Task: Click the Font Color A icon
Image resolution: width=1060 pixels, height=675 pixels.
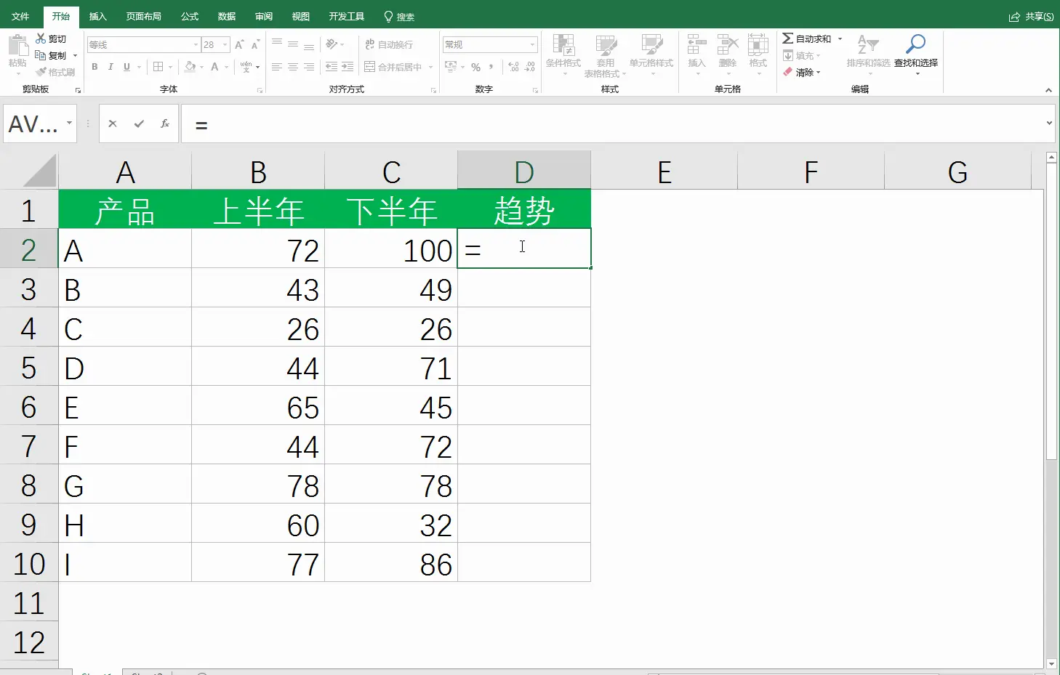Action: tap(214, 67)
